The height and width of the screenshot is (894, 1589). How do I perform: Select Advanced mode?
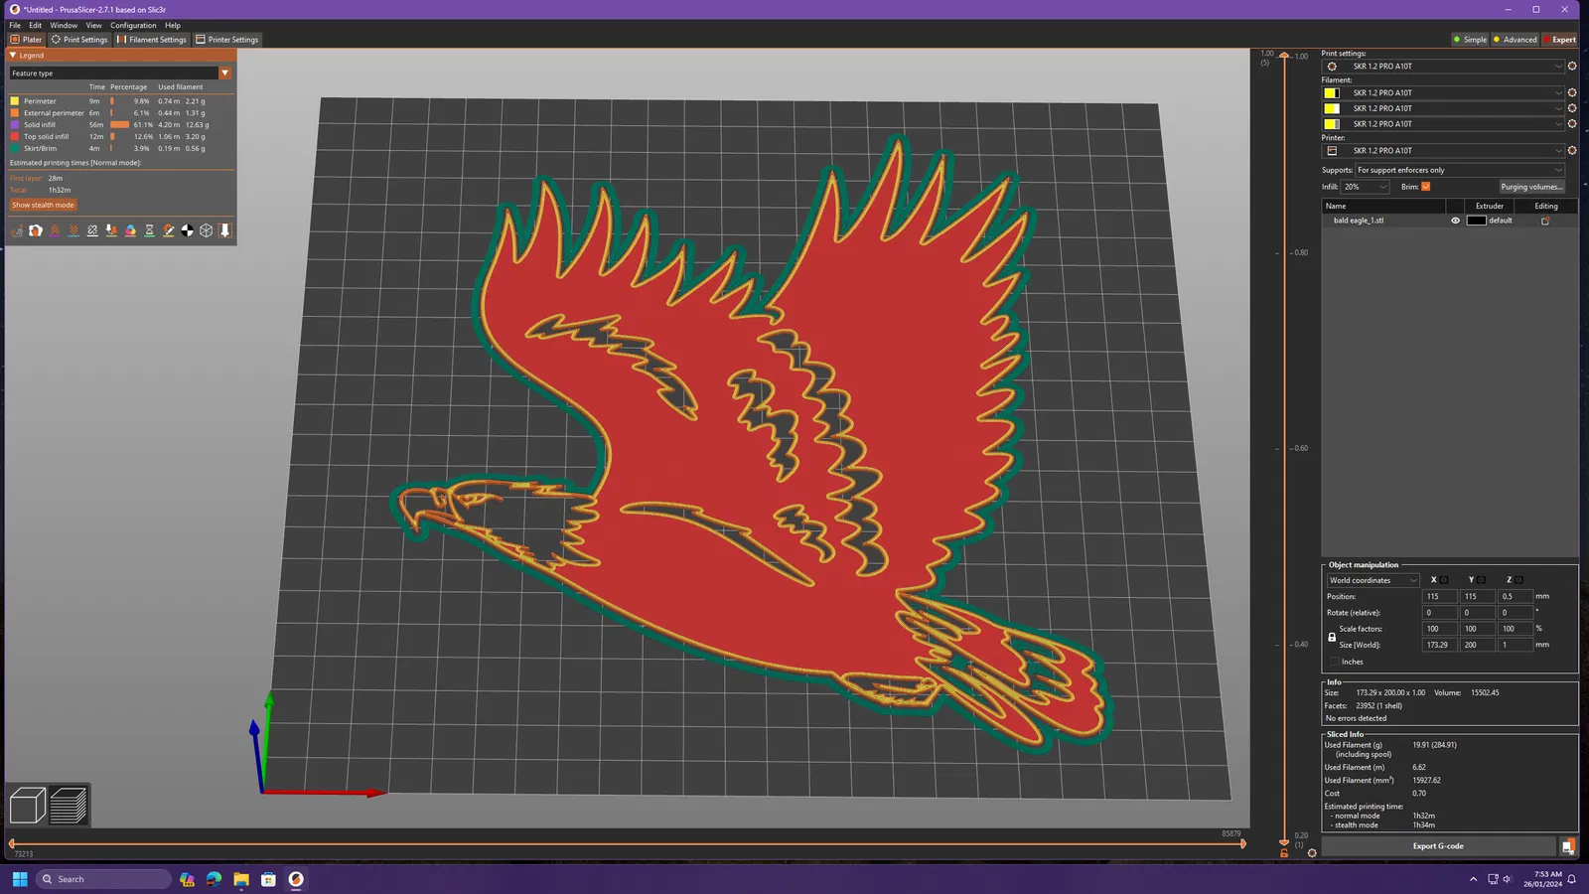pyautogui.click(x=1515, y=40)
